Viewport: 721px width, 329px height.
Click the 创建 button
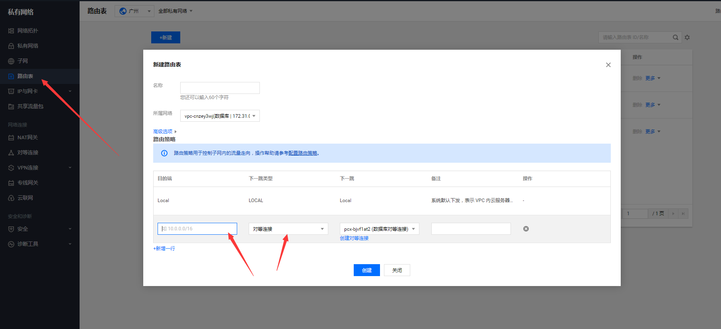click(366, 270)
